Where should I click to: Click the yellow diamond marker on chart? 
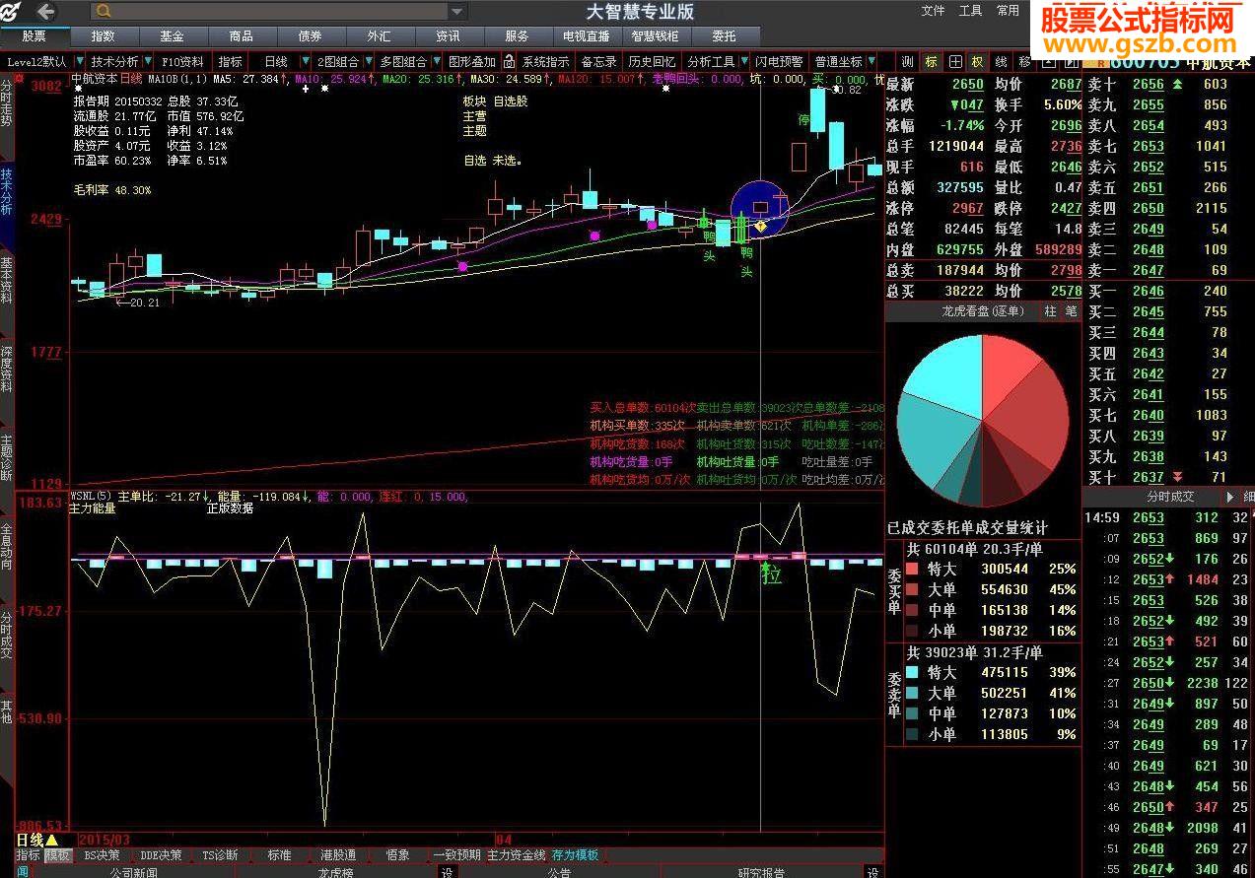[761, 226]
